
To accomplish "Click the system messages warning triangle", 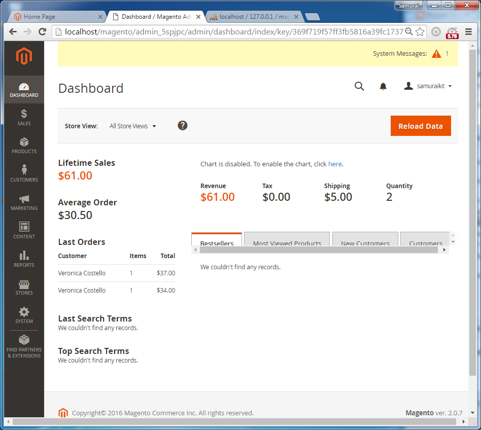I will pos(436,54).
